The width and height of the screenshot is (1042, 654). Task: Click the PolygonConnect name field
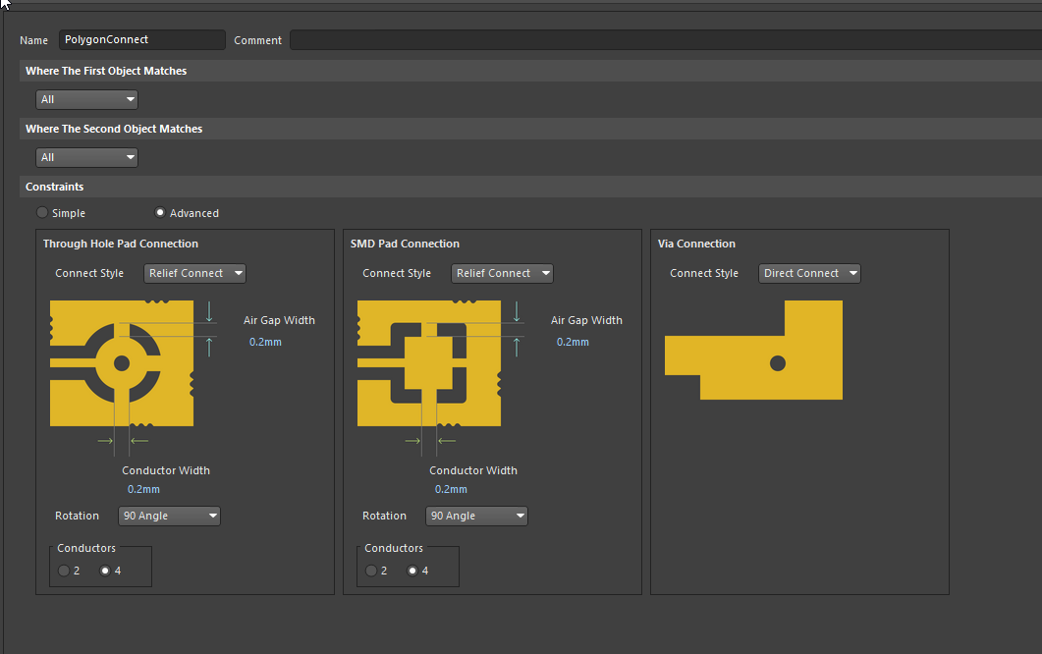pyautogui.click(x=142, y=40)
